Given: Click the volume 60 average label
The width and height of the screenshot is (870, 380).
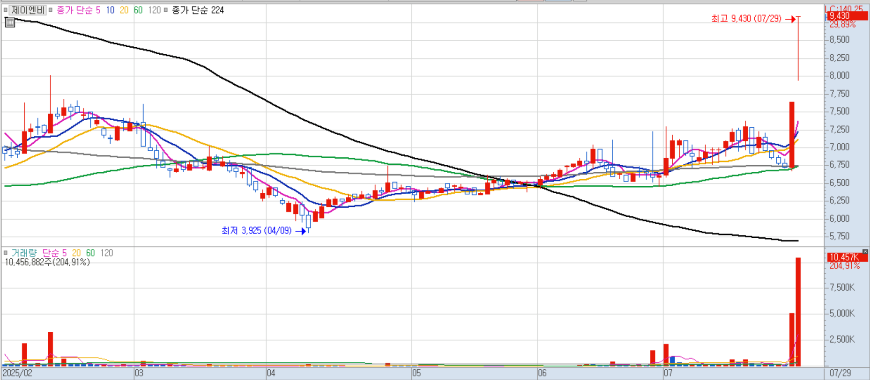Looking at the screenshot, I should (90, 253).
